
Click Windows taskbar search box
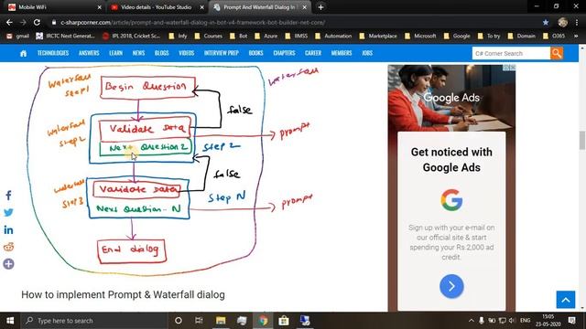(x=93, y=321)
